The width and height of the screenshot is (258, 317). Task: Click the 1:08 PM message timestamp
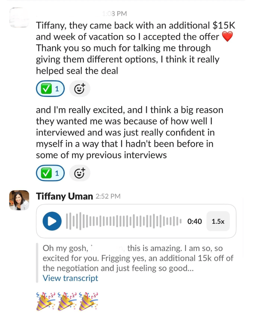click(x=114, y=14)
